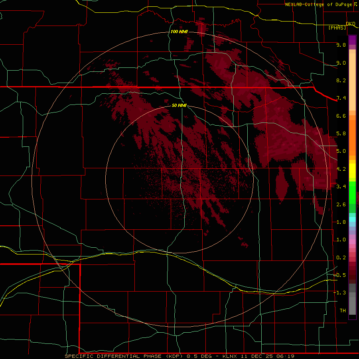Click the 1.8 value on the color scale
Image resolution: width=359 pixels, height=359 pixels.
tap(341, 222)
